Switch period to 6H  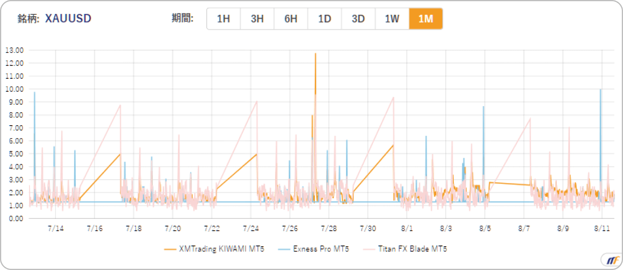click(x=291, y=19)
